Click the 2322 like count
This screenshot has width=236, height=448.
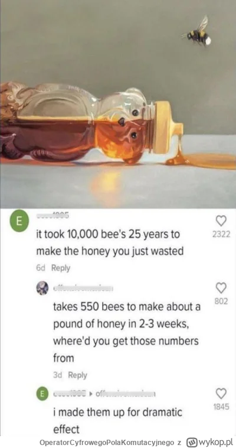point(221,234)
